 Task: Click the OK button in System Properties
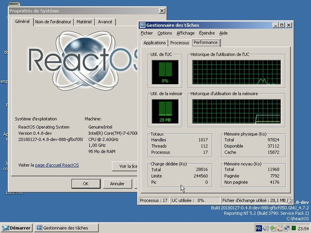point(86,184)
